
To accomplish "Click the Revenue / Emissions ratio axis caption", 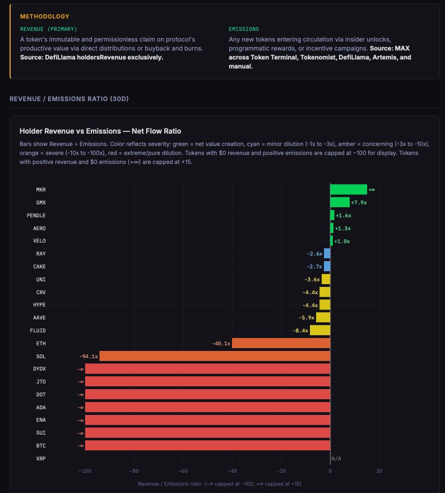I will click(x=219, y=484).
